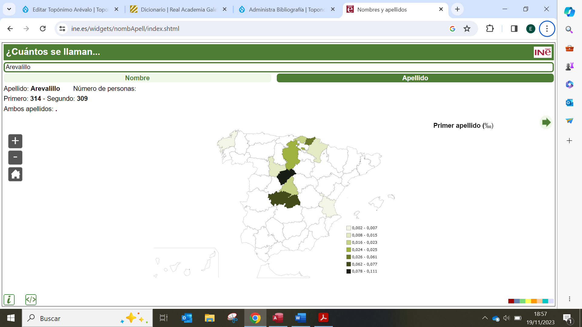The image size is (582, 327).
Task: Click the green next arrow icon
Action: (x=546, y=123)
